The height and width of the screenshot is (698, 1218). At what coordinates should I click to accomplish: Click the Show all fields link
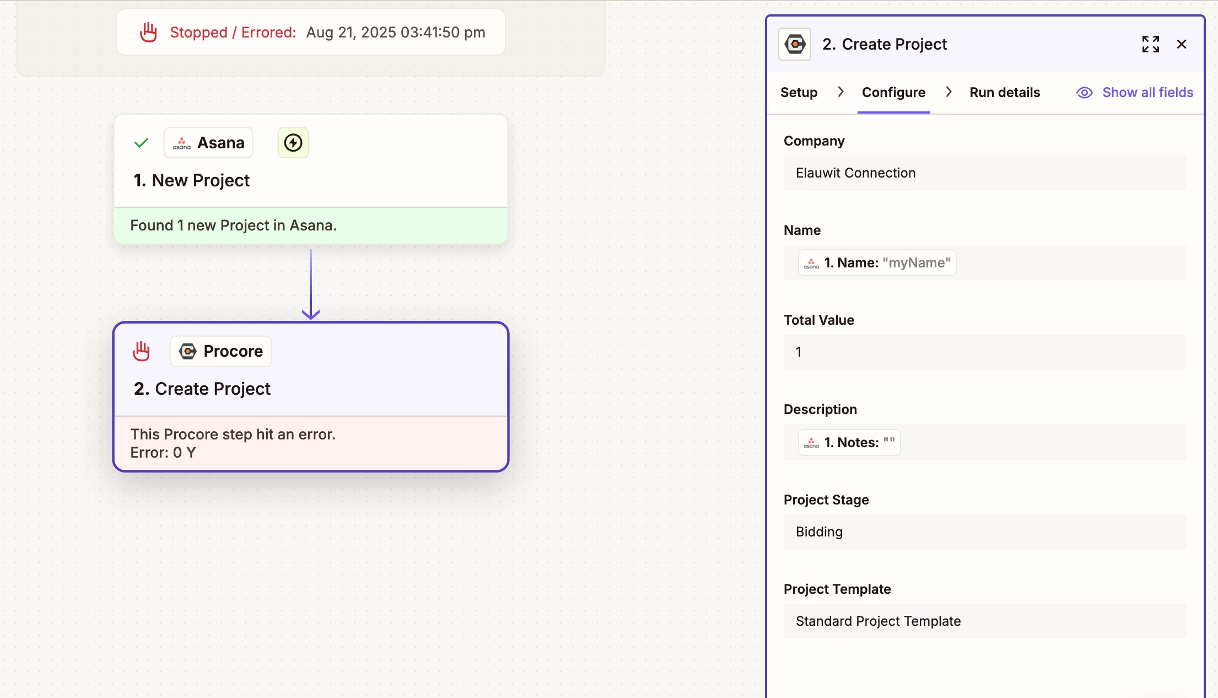tap(1148, 93)
